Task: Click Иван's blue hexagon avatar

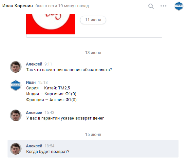Action: point(16,85)
